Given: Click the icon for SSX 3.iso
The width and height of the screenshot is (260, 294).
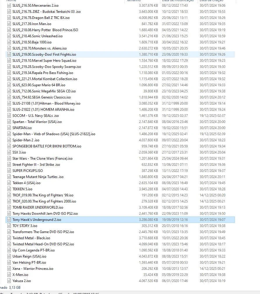Looking at the screenshot, I should pos(9,152).
